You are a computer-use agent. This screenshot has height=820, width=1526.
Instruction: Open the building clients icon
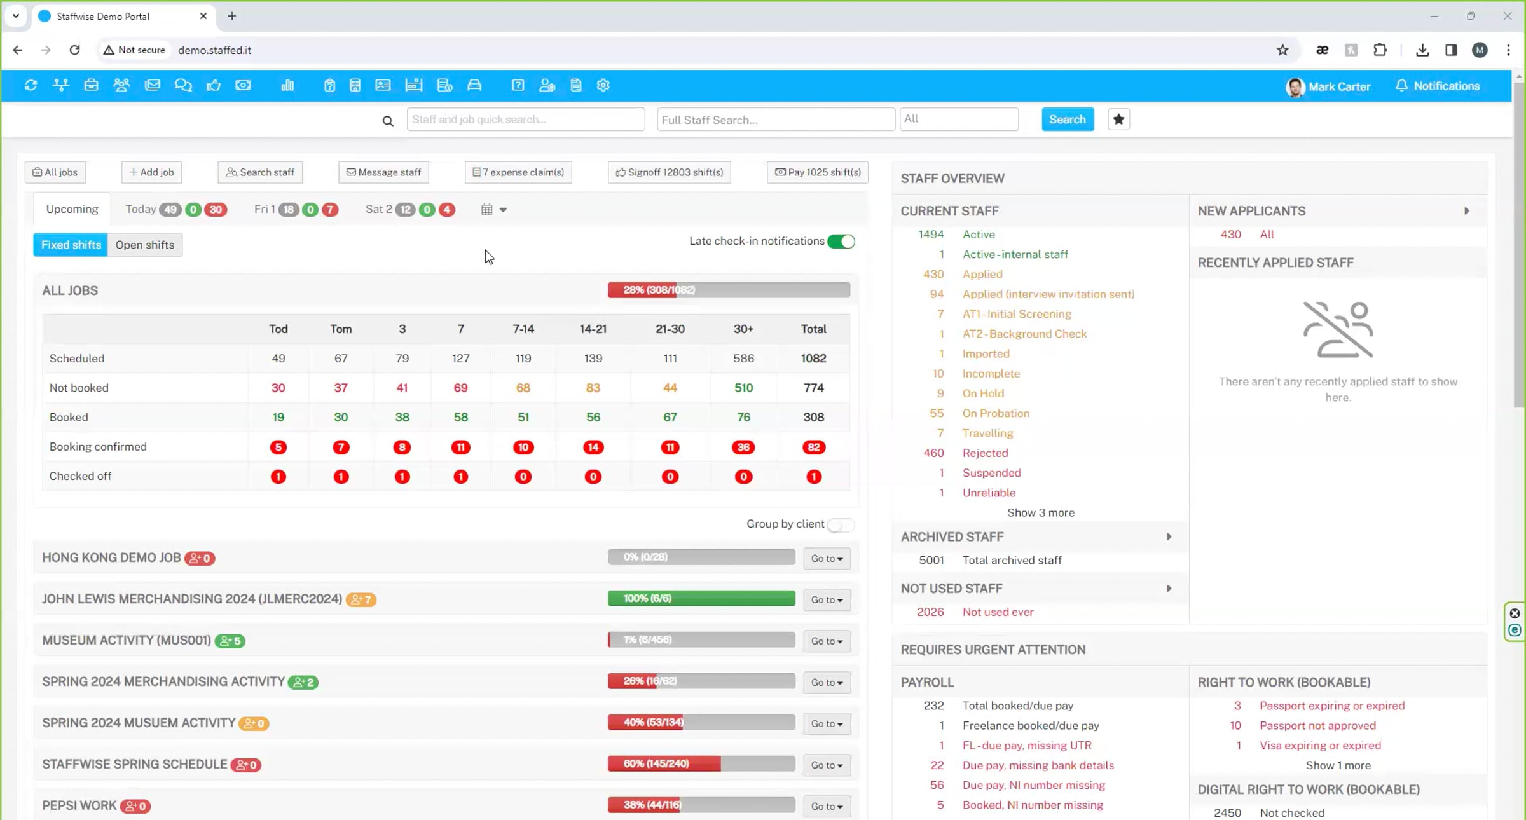tap(355, 85)
